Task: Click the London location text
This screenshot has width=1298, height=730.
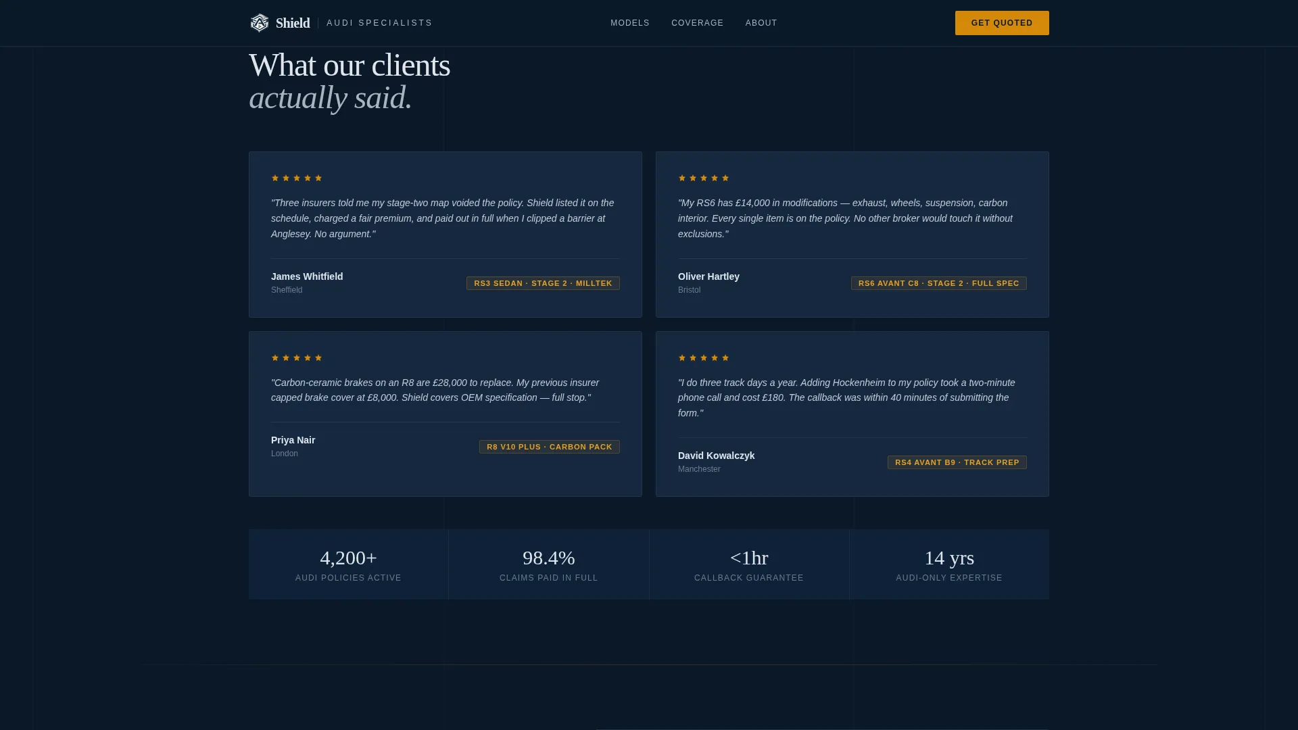Action: 285,454
